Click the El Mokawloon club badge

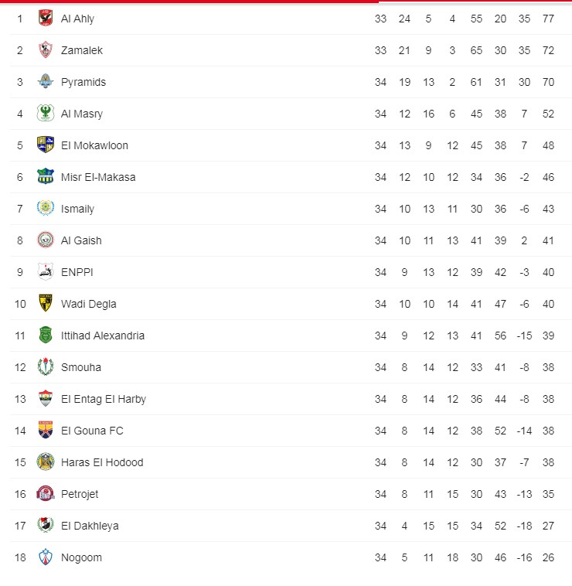(46, 145)
